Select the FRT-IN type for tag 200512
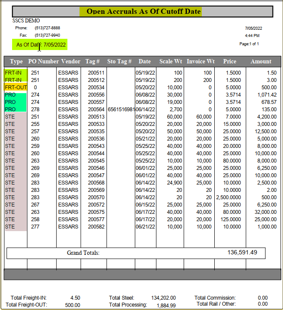The height and width of the screenshot is (310, 283). pyautogui.click(x=13, y=80)
